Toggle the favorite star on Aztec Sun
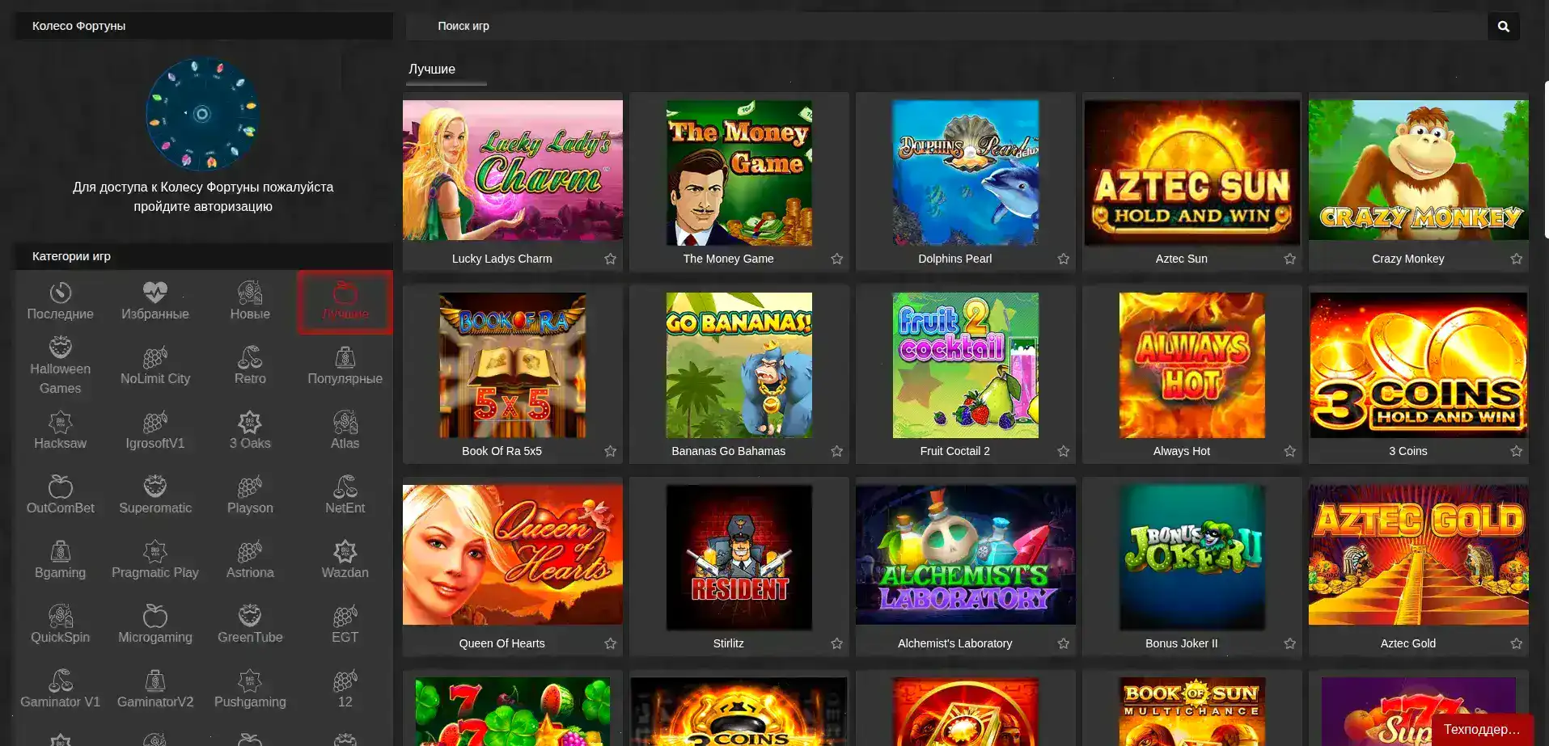Image resolution: width=1549 pixels, height=746 pixels. point(1290,259)
